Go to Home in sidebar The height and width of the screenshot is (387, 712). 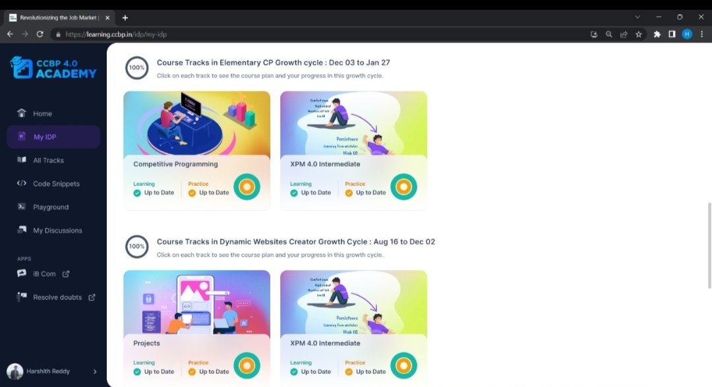pos(53,113)
